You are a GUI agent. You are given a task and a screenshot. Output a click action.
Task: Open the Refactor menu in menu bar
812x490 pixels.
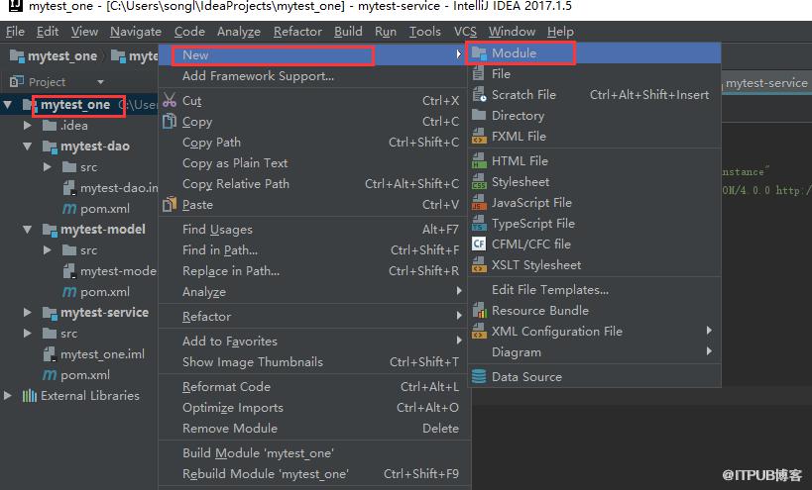tap(297, 32)
